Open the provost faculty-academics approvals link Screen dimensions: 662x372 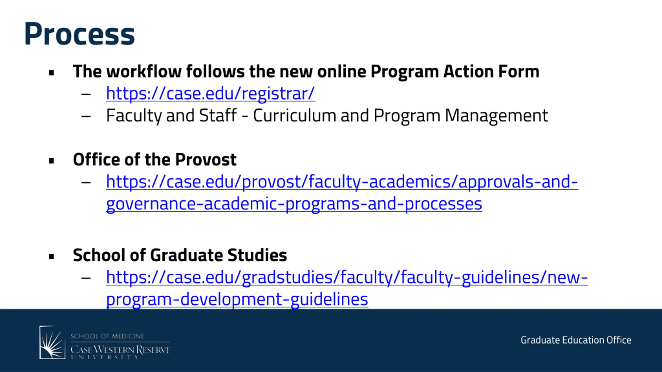point(342,182)
